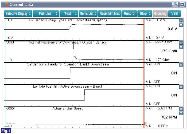The width and height of the screenshot is (187, 134).
Task: Click 'MIN: 172 Ohm' reading
Action: click(x=157, y=60)
